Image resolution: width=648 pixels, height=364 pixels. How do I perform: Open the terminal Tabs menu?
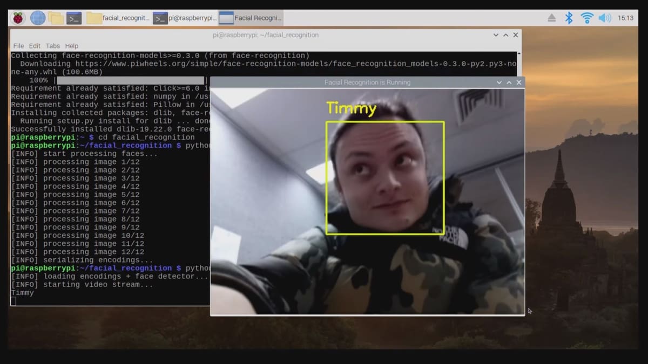pyautogui.click(x=53, y=46)
